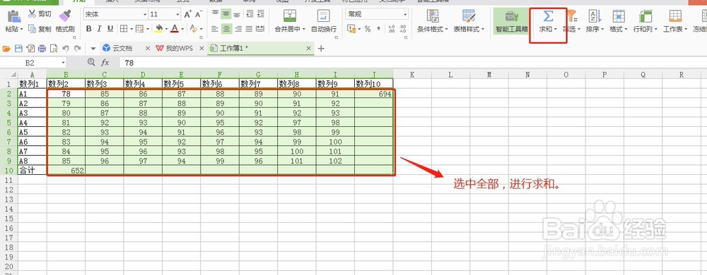Click the fx insert function icon
Image resolution: width=707 pixels, height=275 pixels.
click(105, 63)
